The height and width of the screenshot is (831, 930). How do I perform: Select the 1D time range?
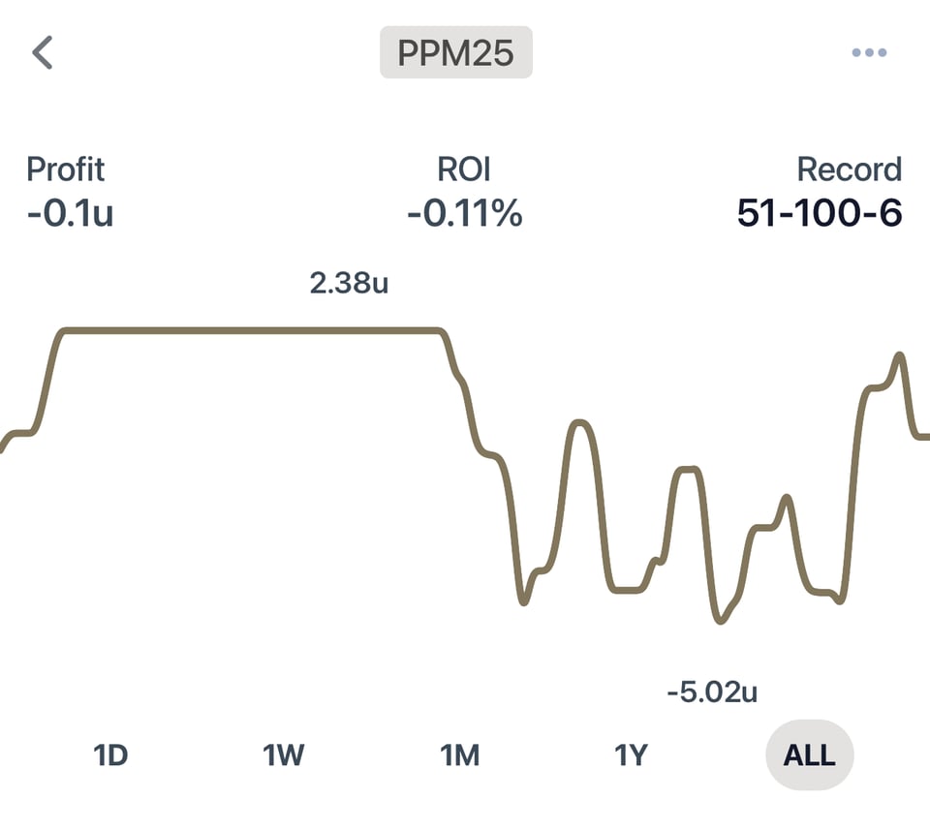[x=110, y=754]
